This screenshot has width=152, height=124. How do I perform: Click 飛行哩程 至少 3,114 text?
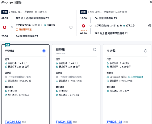pyautogui.click(x=69, y=95)
